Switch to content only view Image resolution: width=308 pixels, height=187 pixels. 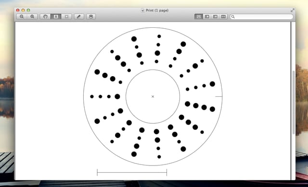pyautogui.click(x=199, y=17)
